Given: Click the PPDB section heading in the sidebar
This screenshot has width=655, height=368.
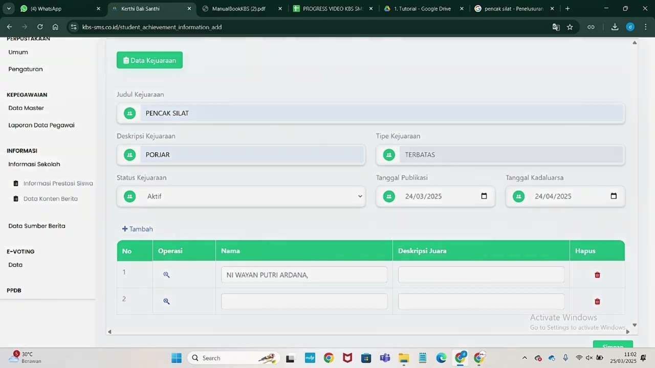Looking at the screenshot, I should point(14,290).
